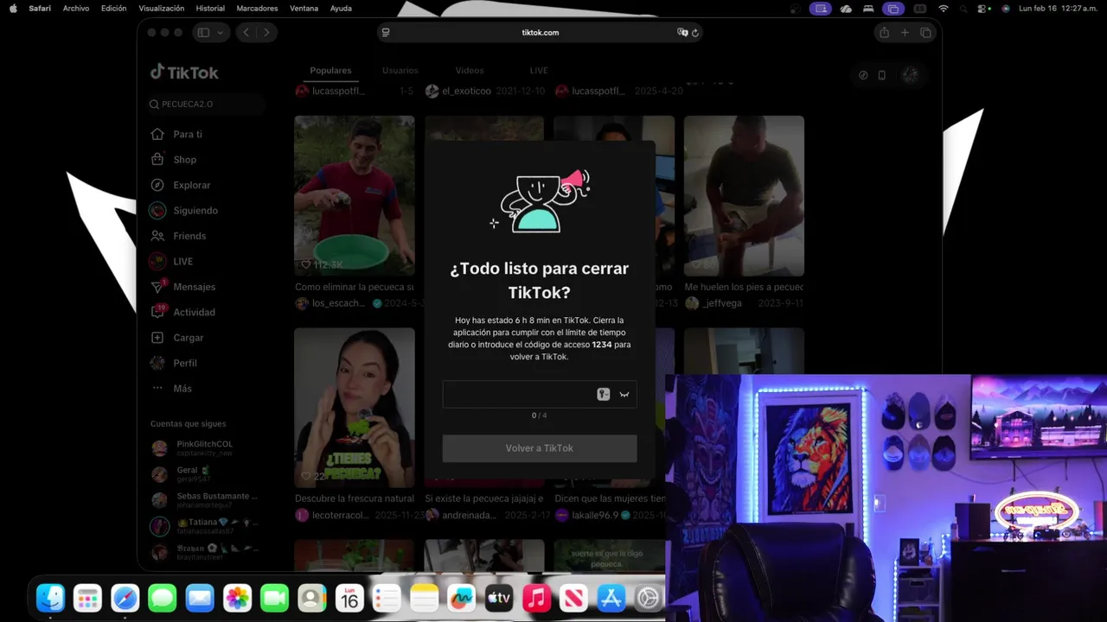
Task: Switch to the Usuarios tab
Action: tap(400, 71)
